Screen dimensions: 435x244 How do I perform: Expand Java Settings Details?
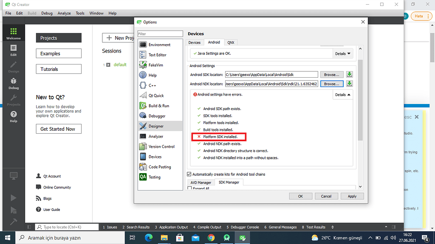[x=343, y=53]
